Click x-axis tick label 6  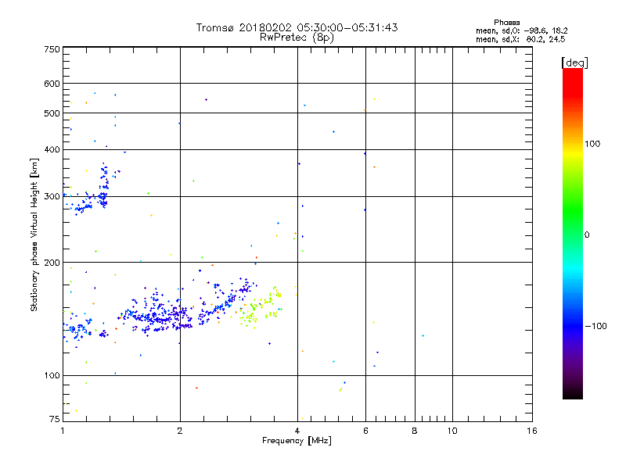[365, 431]
